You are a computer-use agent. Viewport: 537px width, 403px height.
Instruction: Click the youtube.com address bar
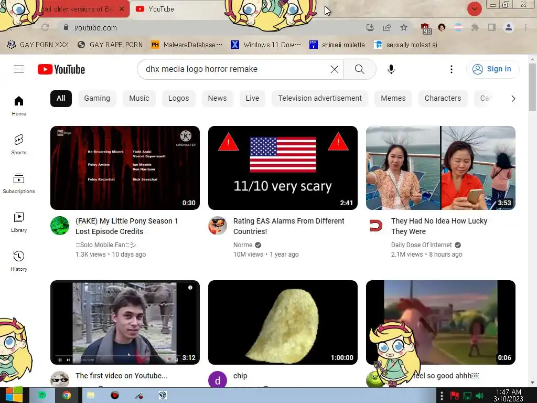[x=212, y=27]
